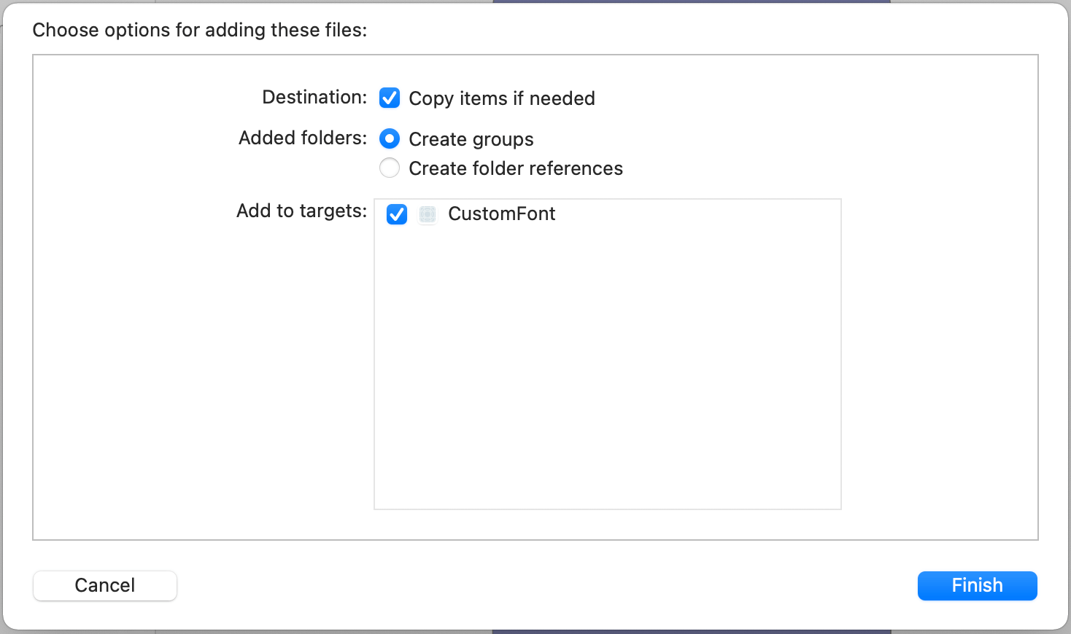Uncheck the Copy items if needed checkbox
This screenshot has height=634, width=1071.
tap(390, 98)
